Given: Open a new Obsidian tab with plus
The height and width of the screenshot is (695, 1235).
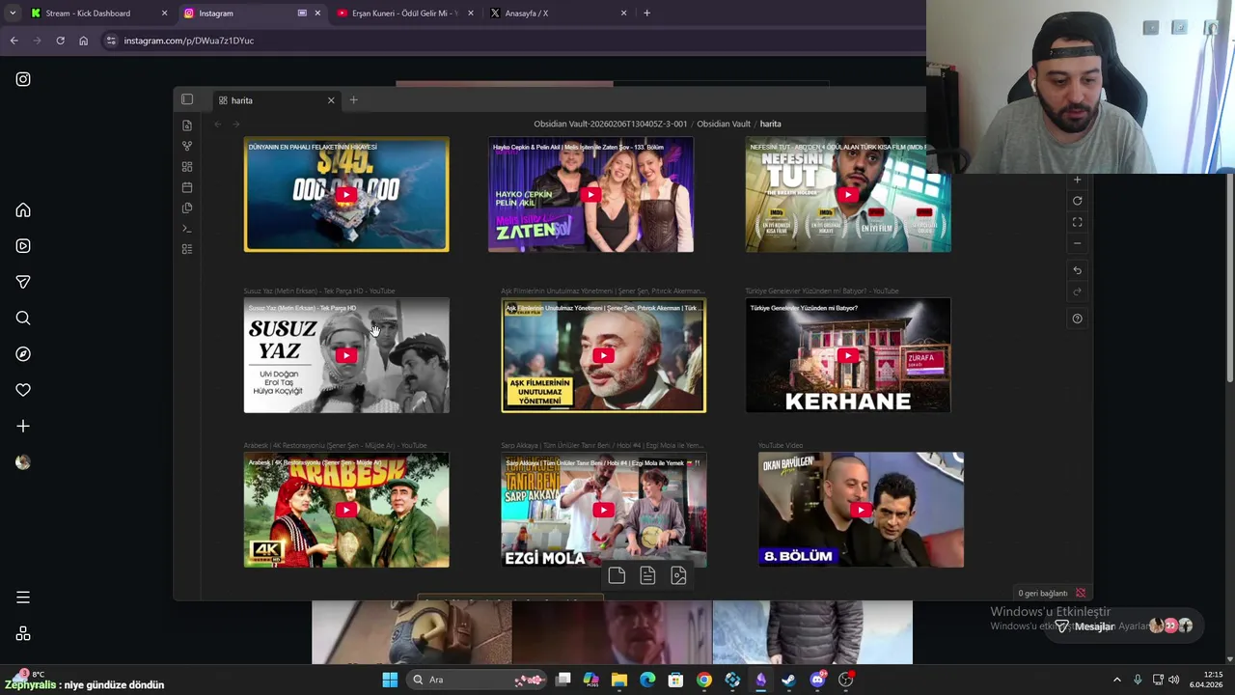Looking at the screenshot, I should point(353,100).
